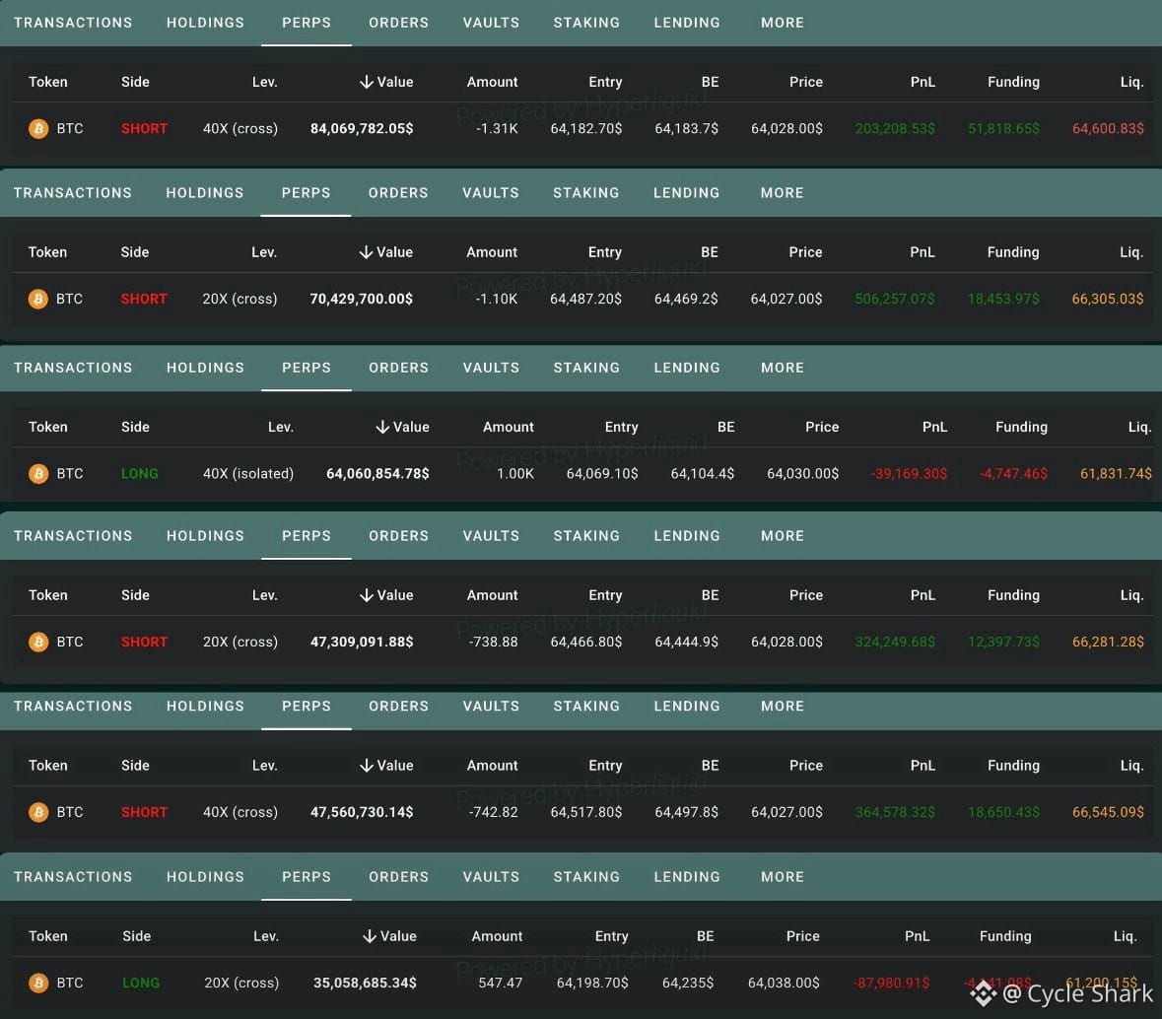Screen dimensions: 1162x1019
Task: Click the BTC coin icon in the 35,058,685.34$ row
Action: [38, 983]
